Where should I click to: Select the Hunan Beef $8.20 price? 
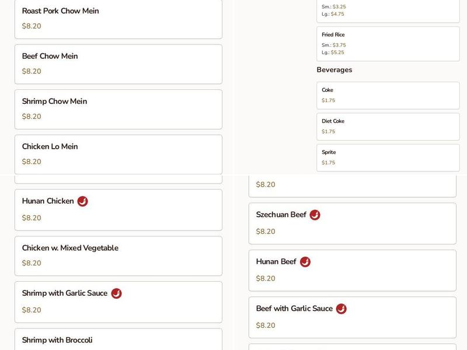coord(266,279)
